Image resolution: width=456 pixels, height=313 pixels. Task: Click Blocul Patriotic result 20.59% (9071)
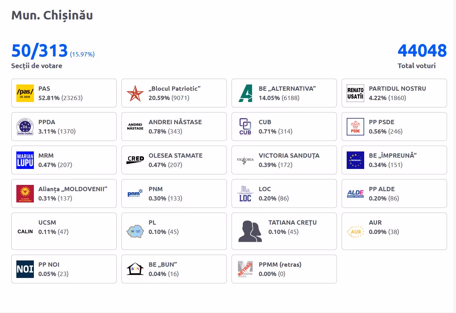(169, 98)
